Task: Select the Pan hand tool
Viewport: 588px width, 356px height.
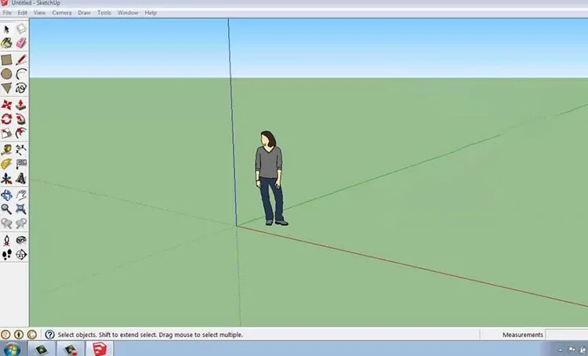Action: coord(21,195)
